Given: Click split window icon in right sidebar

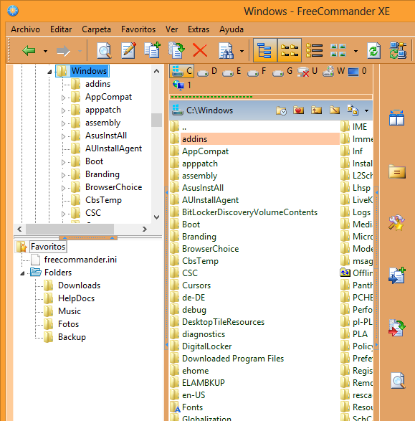Looking at the screenshot, I should coord(397,118).
